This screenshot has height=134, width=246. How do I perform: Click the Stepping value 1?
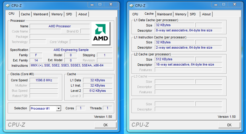[105, 55]
